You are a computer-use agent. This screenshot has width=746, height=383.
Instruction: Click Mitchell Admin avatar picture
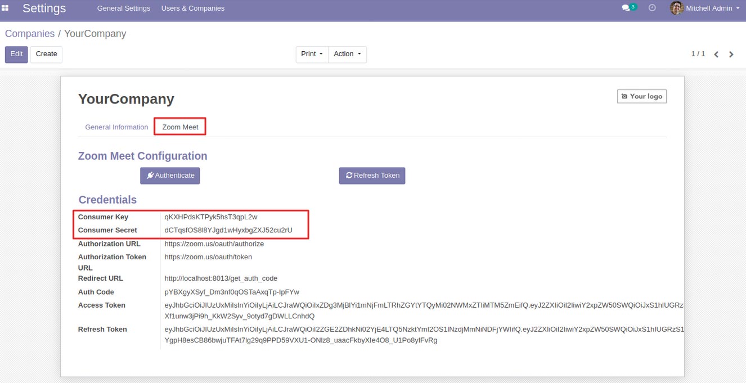pyautogui.click(x=677, y=8)
